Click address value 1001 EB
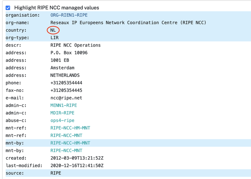The image size is (251, 179). click(60, 60)
